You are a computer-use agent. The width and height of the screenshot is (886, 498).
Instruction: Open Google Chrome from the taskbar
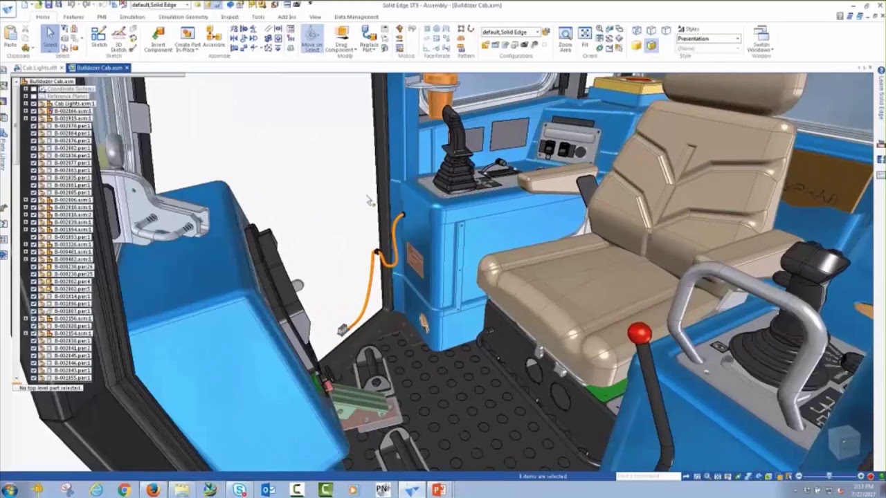(x=125, y=490)
